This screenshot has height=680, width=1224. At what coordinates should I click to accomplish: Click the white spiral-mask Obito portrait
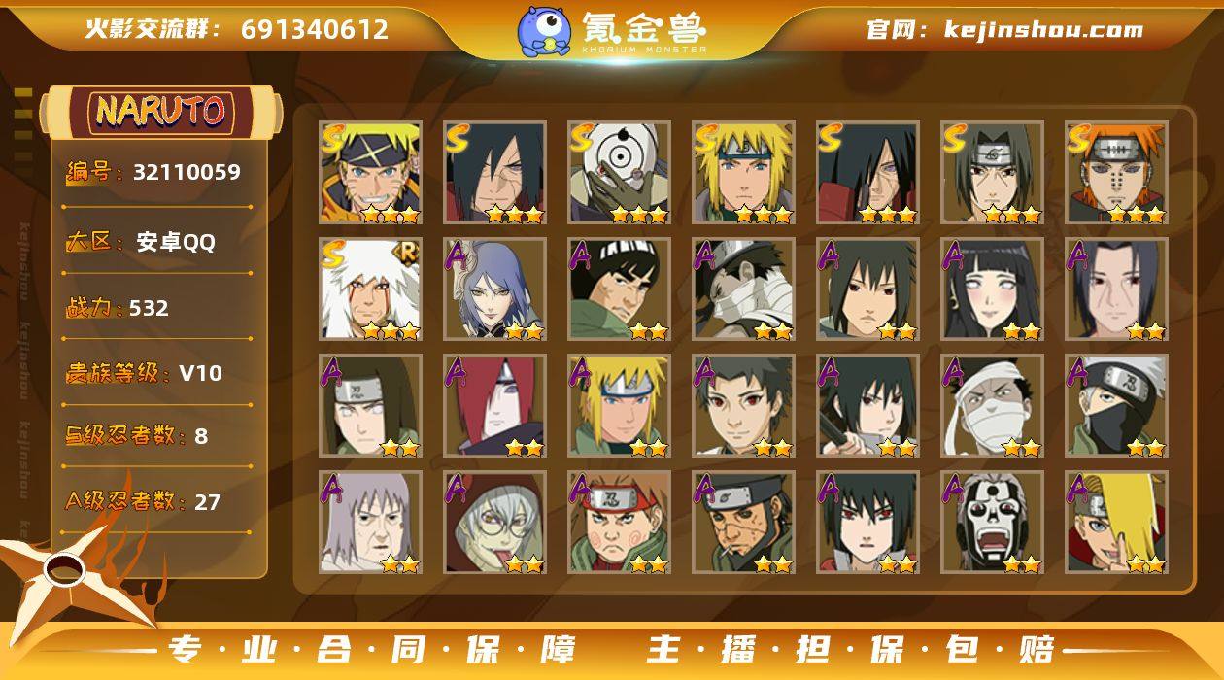pyautogui.click(x=619, y=173)
